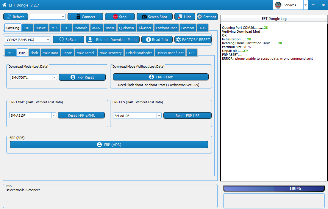Open the Make Kernel sub-tab
Screen dimensions: 328x209
coord(85,53)
